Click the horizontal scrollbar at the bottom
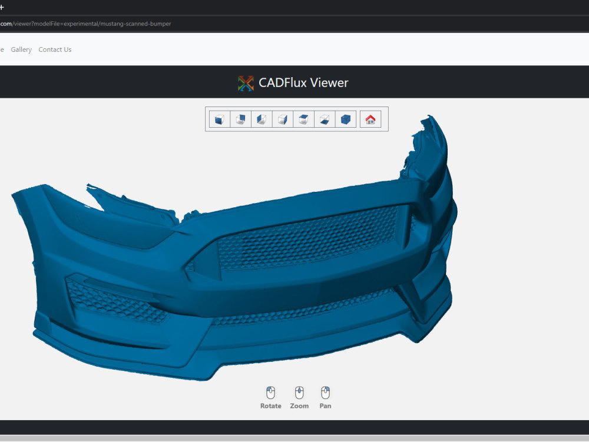The width and height of the screenshot is (589, 442). tap(294, 438)
